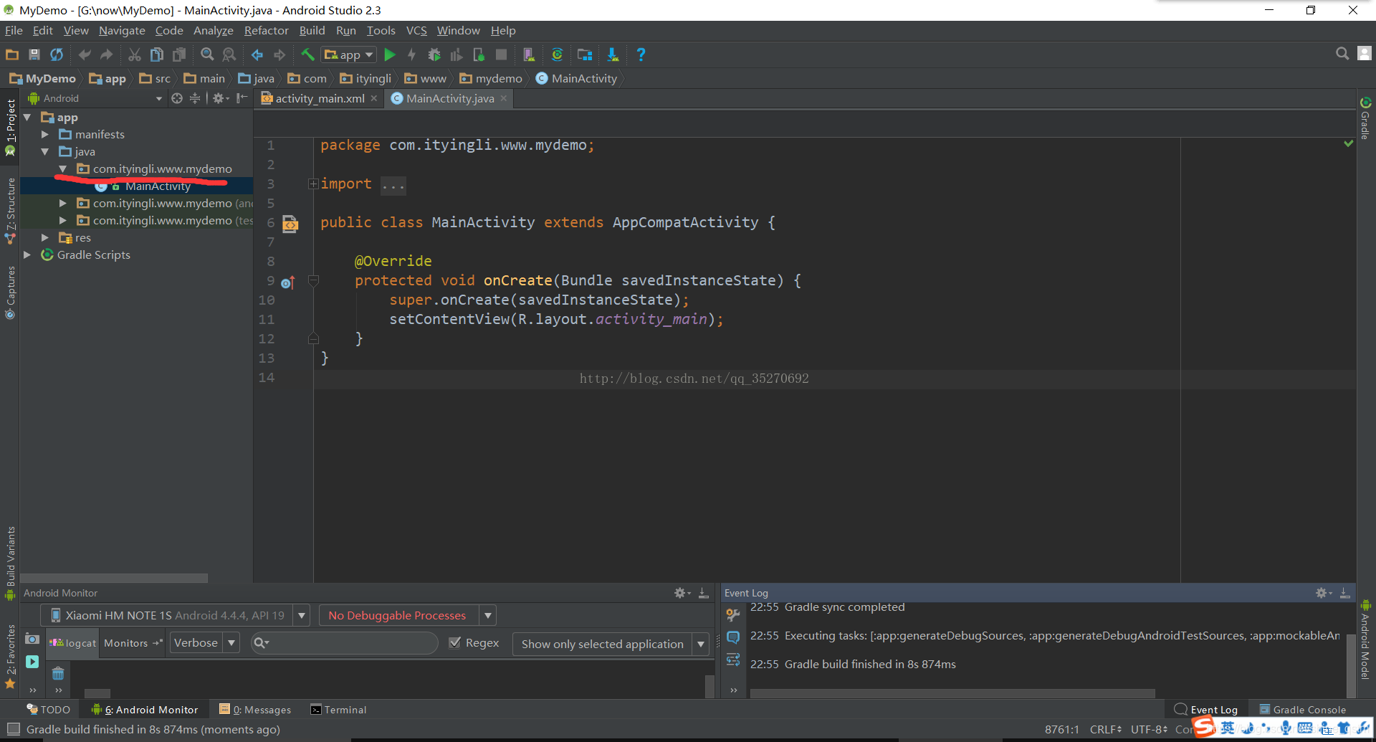Open the app run configuration dropdown

pos(349,54)
